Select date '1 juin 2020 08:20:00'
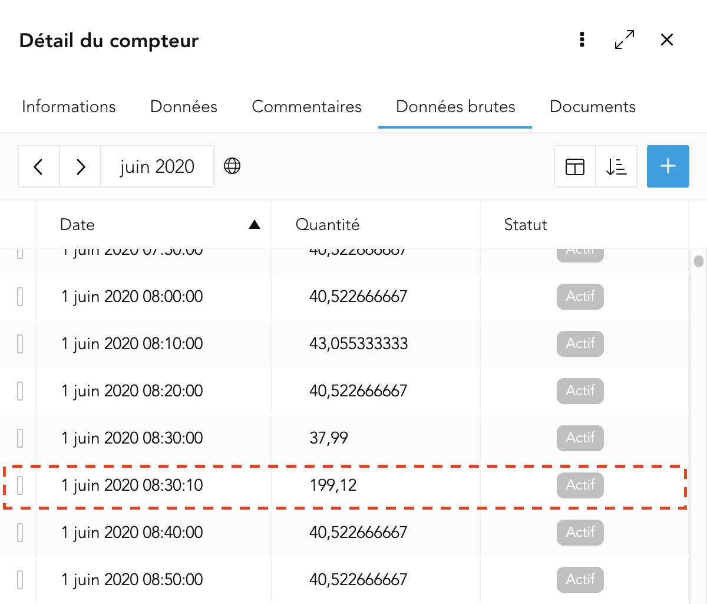This screenshot has height=604, width=707. coord(132,390)
